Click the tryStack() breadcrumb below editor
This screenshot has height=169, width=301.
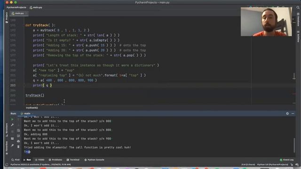[x=32, y=108]
